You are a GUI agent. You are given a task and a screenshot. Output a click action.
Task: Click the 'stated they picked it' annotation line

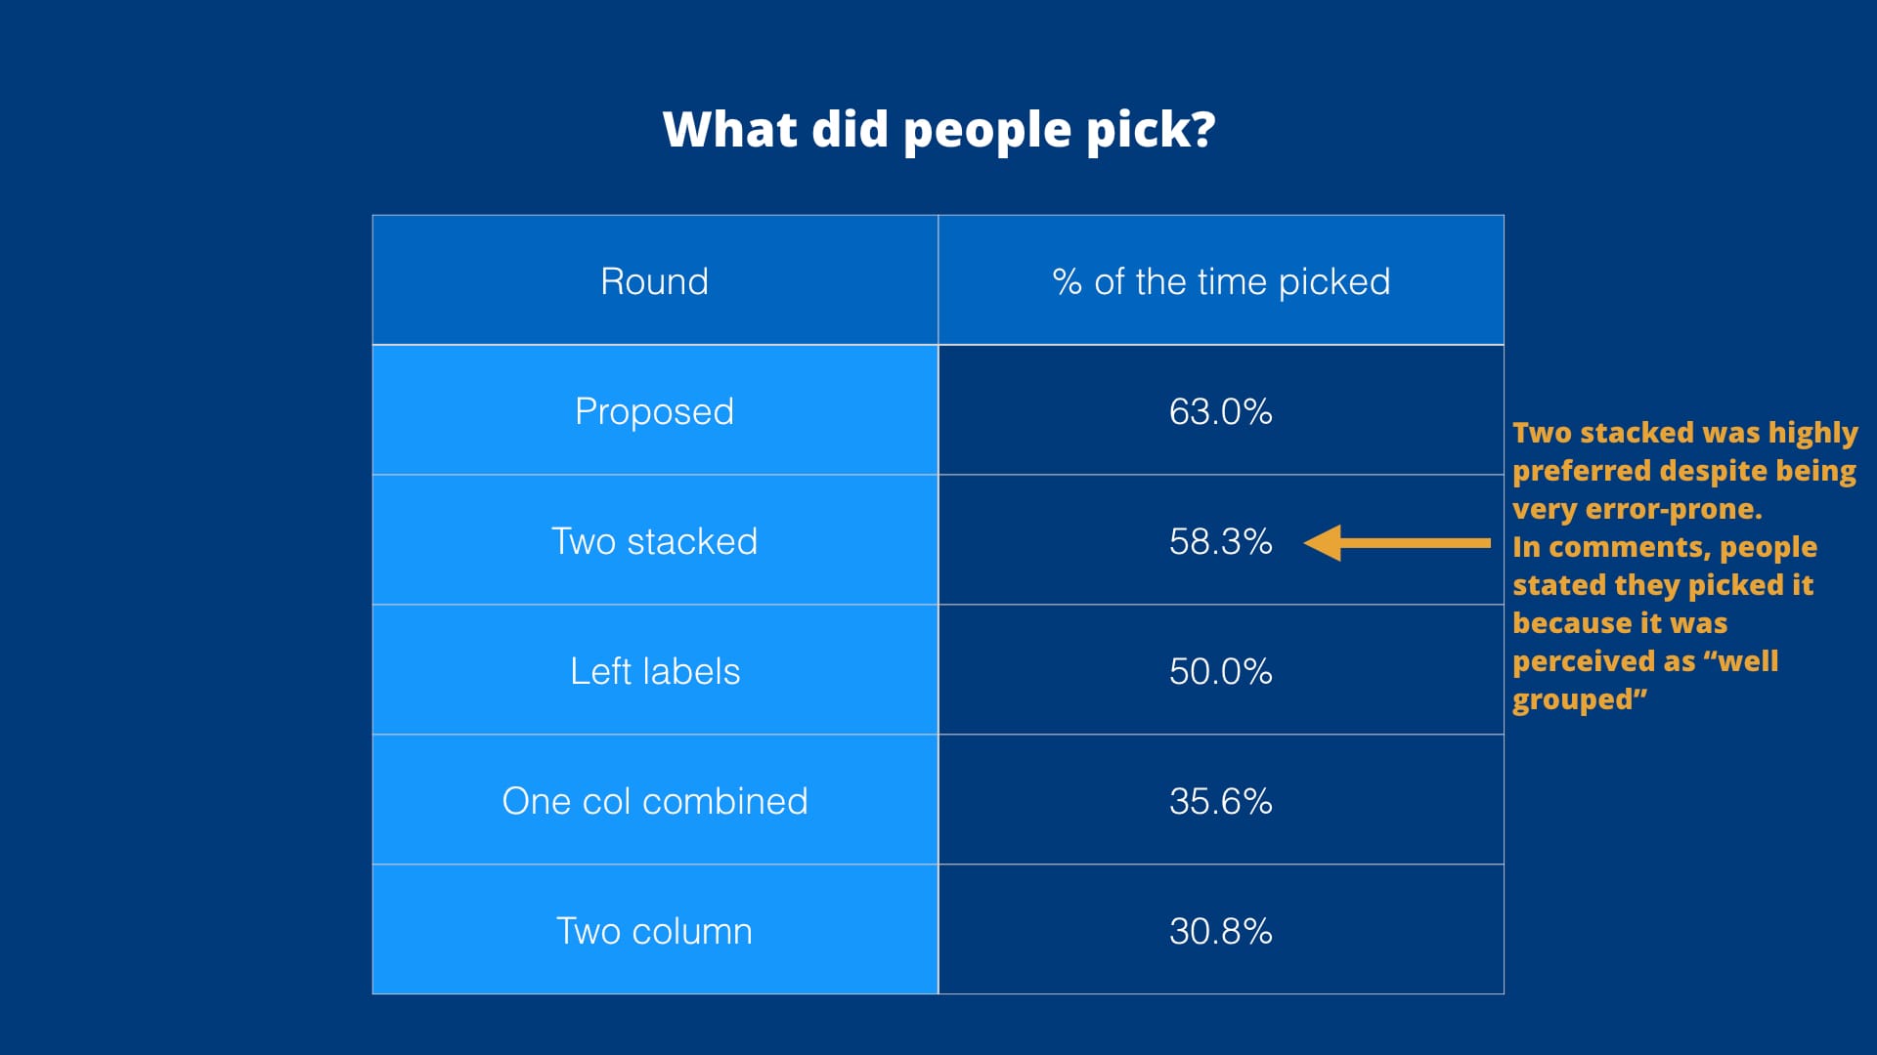tap(1662, 585)
